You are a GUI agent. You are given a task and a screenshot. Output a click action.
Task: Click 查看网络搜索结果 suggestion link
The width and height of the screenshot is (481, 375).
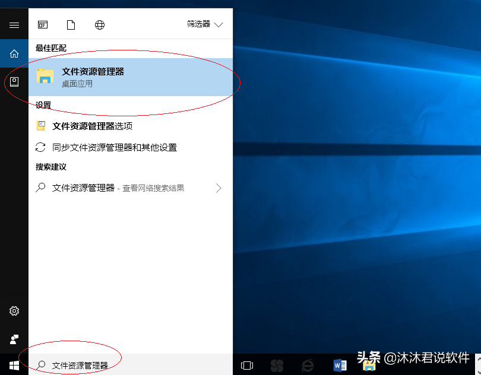pyautogui.click(x=156, y=188)
